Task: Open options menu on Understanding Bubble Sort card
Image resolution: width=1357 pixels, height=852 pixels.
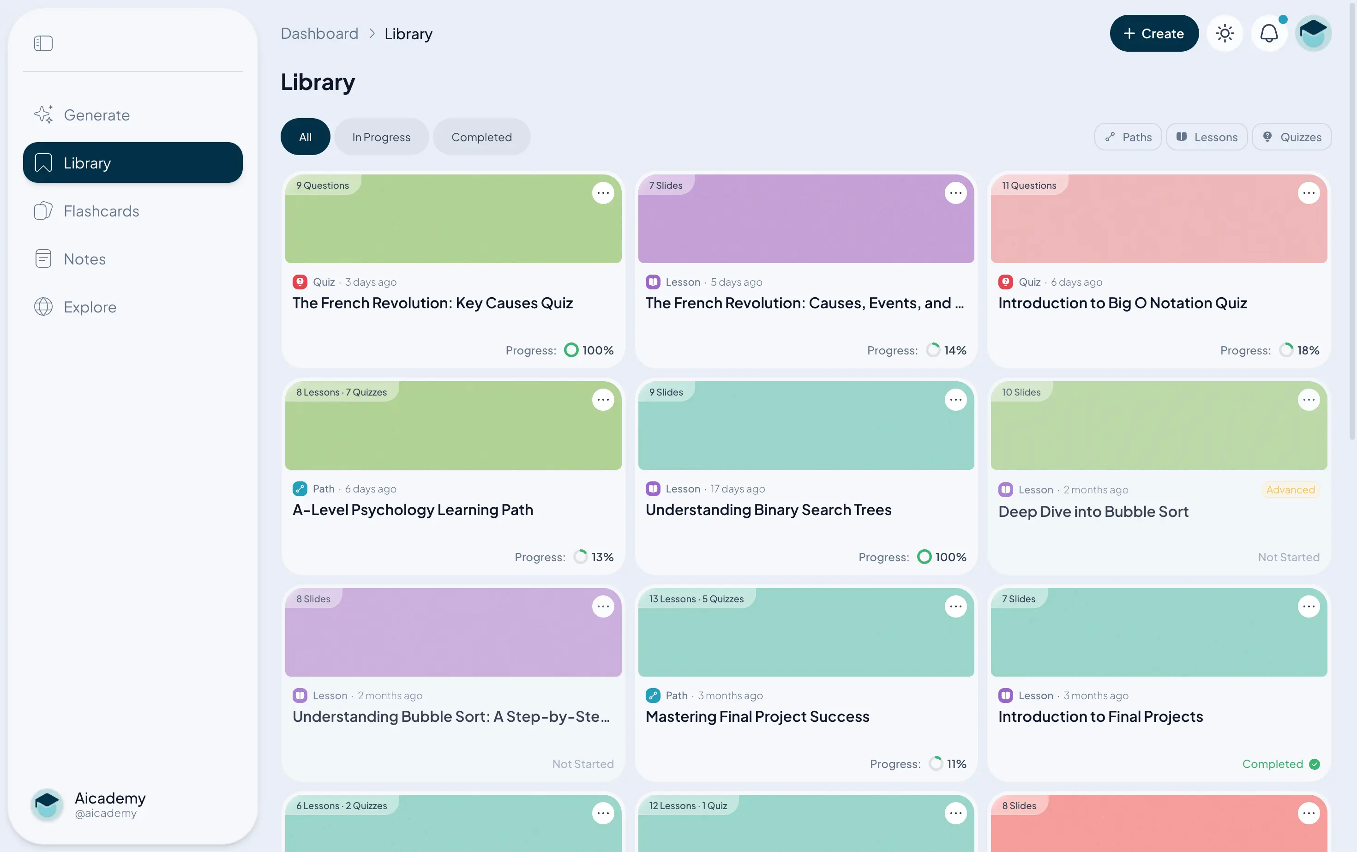Action: [603, 606]
